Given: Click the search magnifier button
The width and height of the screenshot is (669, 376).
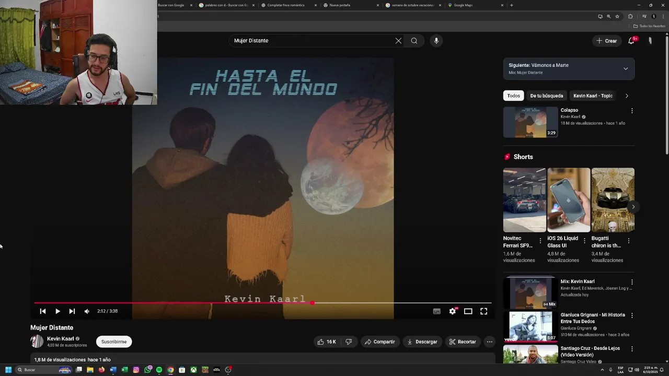Looking at the screenshot, I should pyautogui.click(x=414, y=41).
